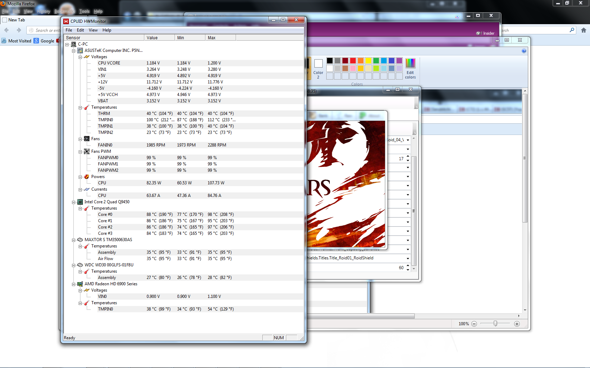Viewport: 590px width, 368px height.
Task: Pick the red color swatch in Paint
Action: pyautogui.click(x=353, y=61)
